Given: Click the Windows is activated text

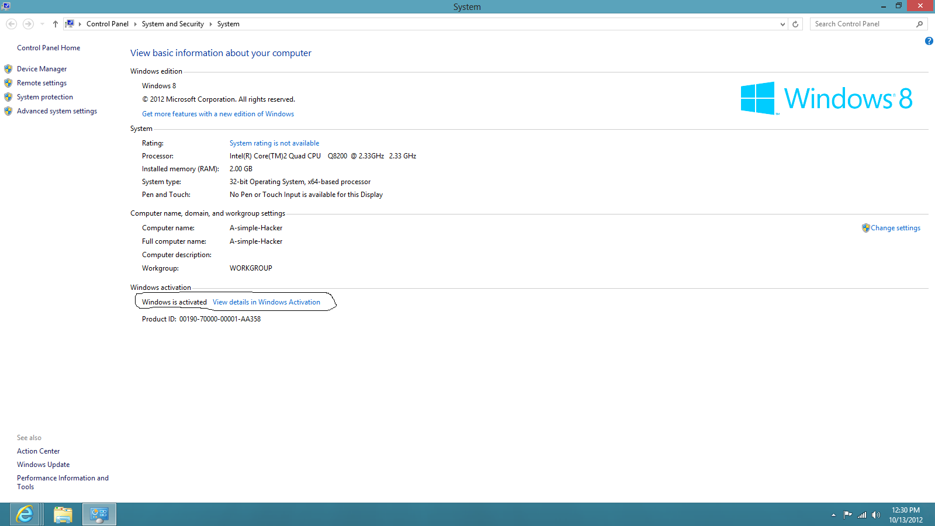Looking at the screenshot, I should point(174,302).
